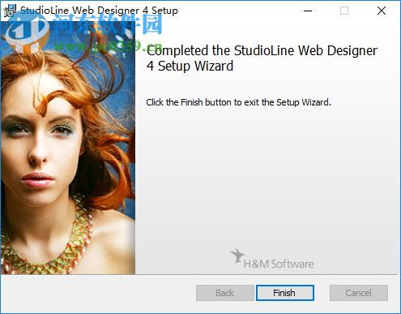Click the disabled maximize window button
The width and height of the screenshot is (401, 314).
pyautogui.click(x=344, y=11)
